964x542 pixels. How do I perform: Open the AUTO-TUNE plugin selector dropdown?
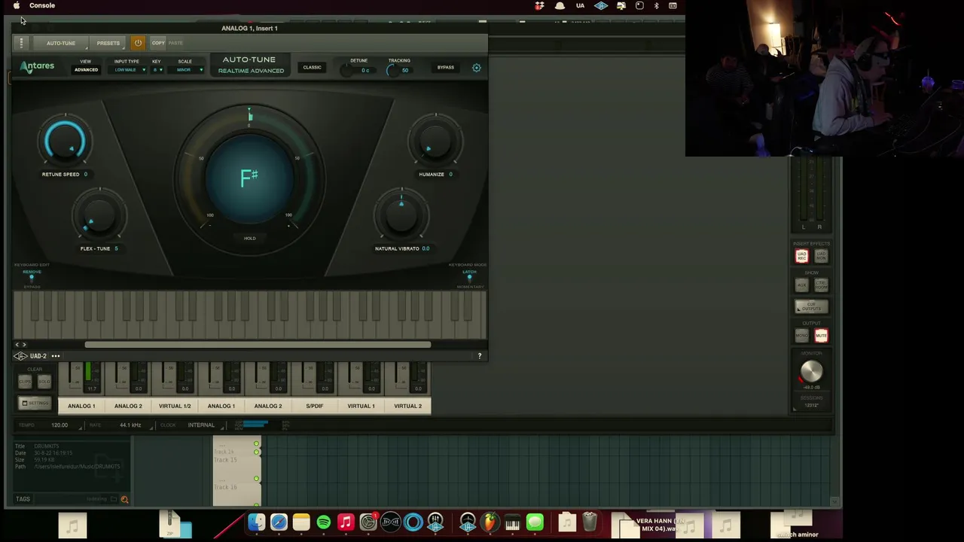click(x=61, y=43)
